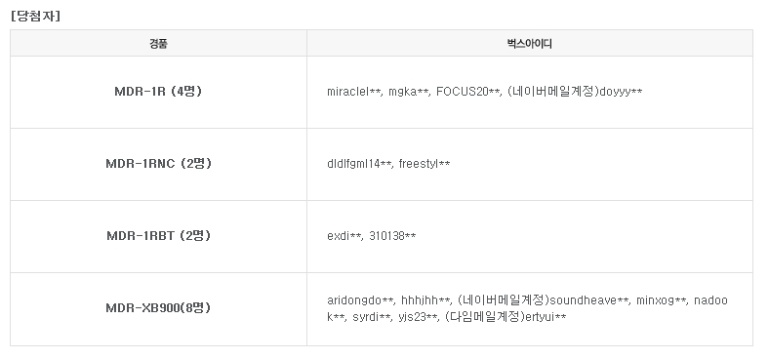The height and width of the screenshot is (359, 769).
Task: Click winner ID hhhjhh**
Action: click(x=425, y=300)
